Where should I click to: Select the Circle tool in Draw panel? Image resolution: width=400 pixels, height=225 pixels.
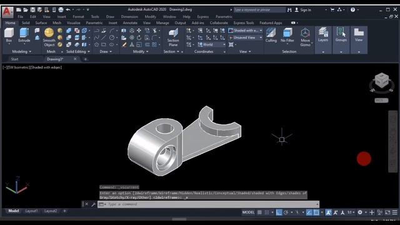click(x=112, y=37)
